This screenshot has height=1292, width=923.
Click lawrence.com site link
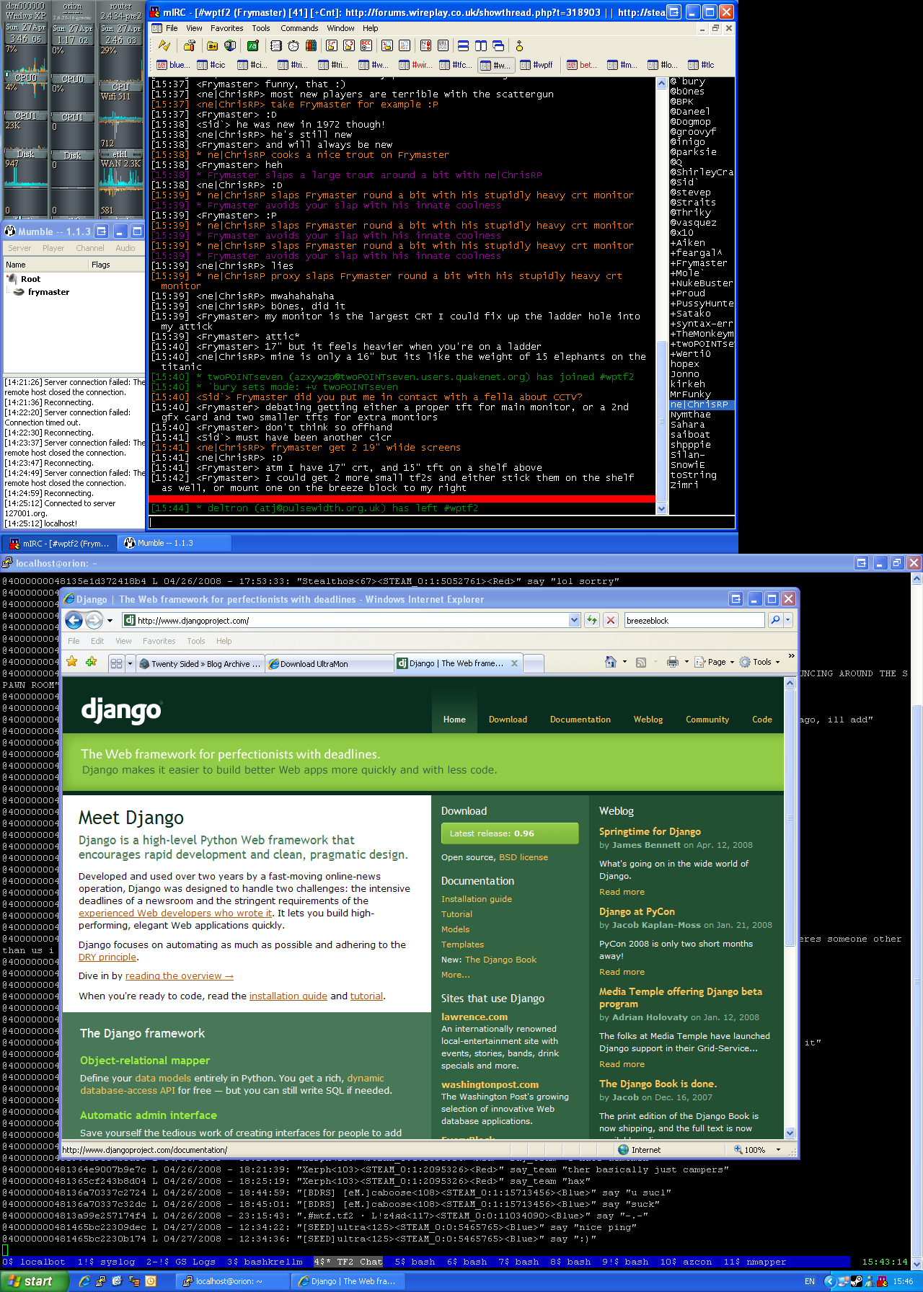pyautogui.click(x=474, y=1017)
